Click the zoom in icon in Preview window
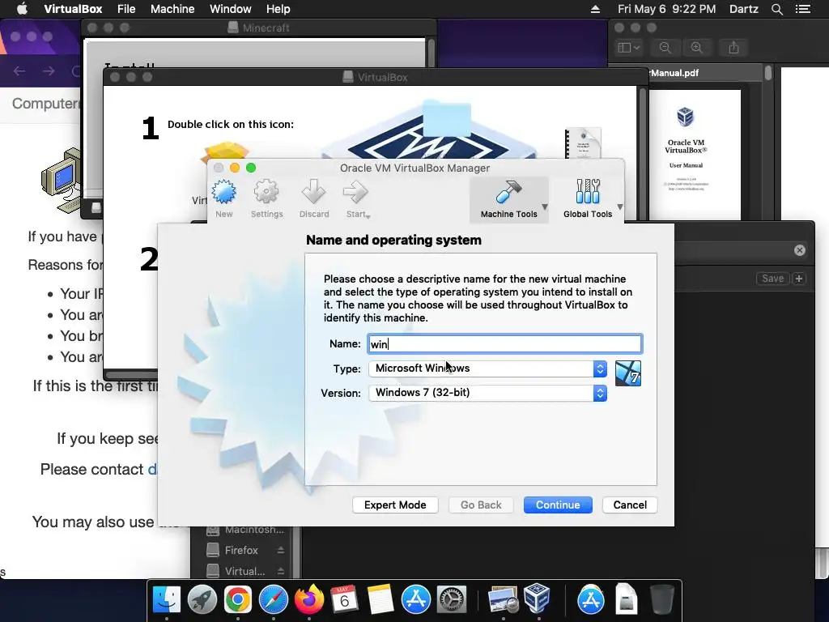 pos(697,48)
